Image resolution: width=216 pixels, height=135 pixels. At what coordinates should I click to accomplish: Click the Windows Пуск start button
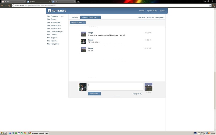[x=4, y=133]
